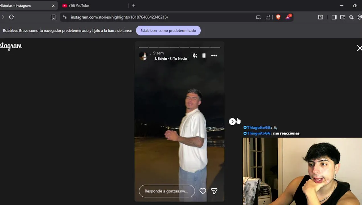362x205 pixels.
Task: Click the 'Responde a gonzaa.nw...' reply field
Action: click(x=167, y=191)
